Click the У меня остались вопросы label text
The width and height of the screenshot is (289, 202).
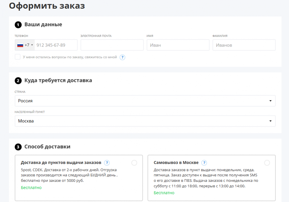70,57
